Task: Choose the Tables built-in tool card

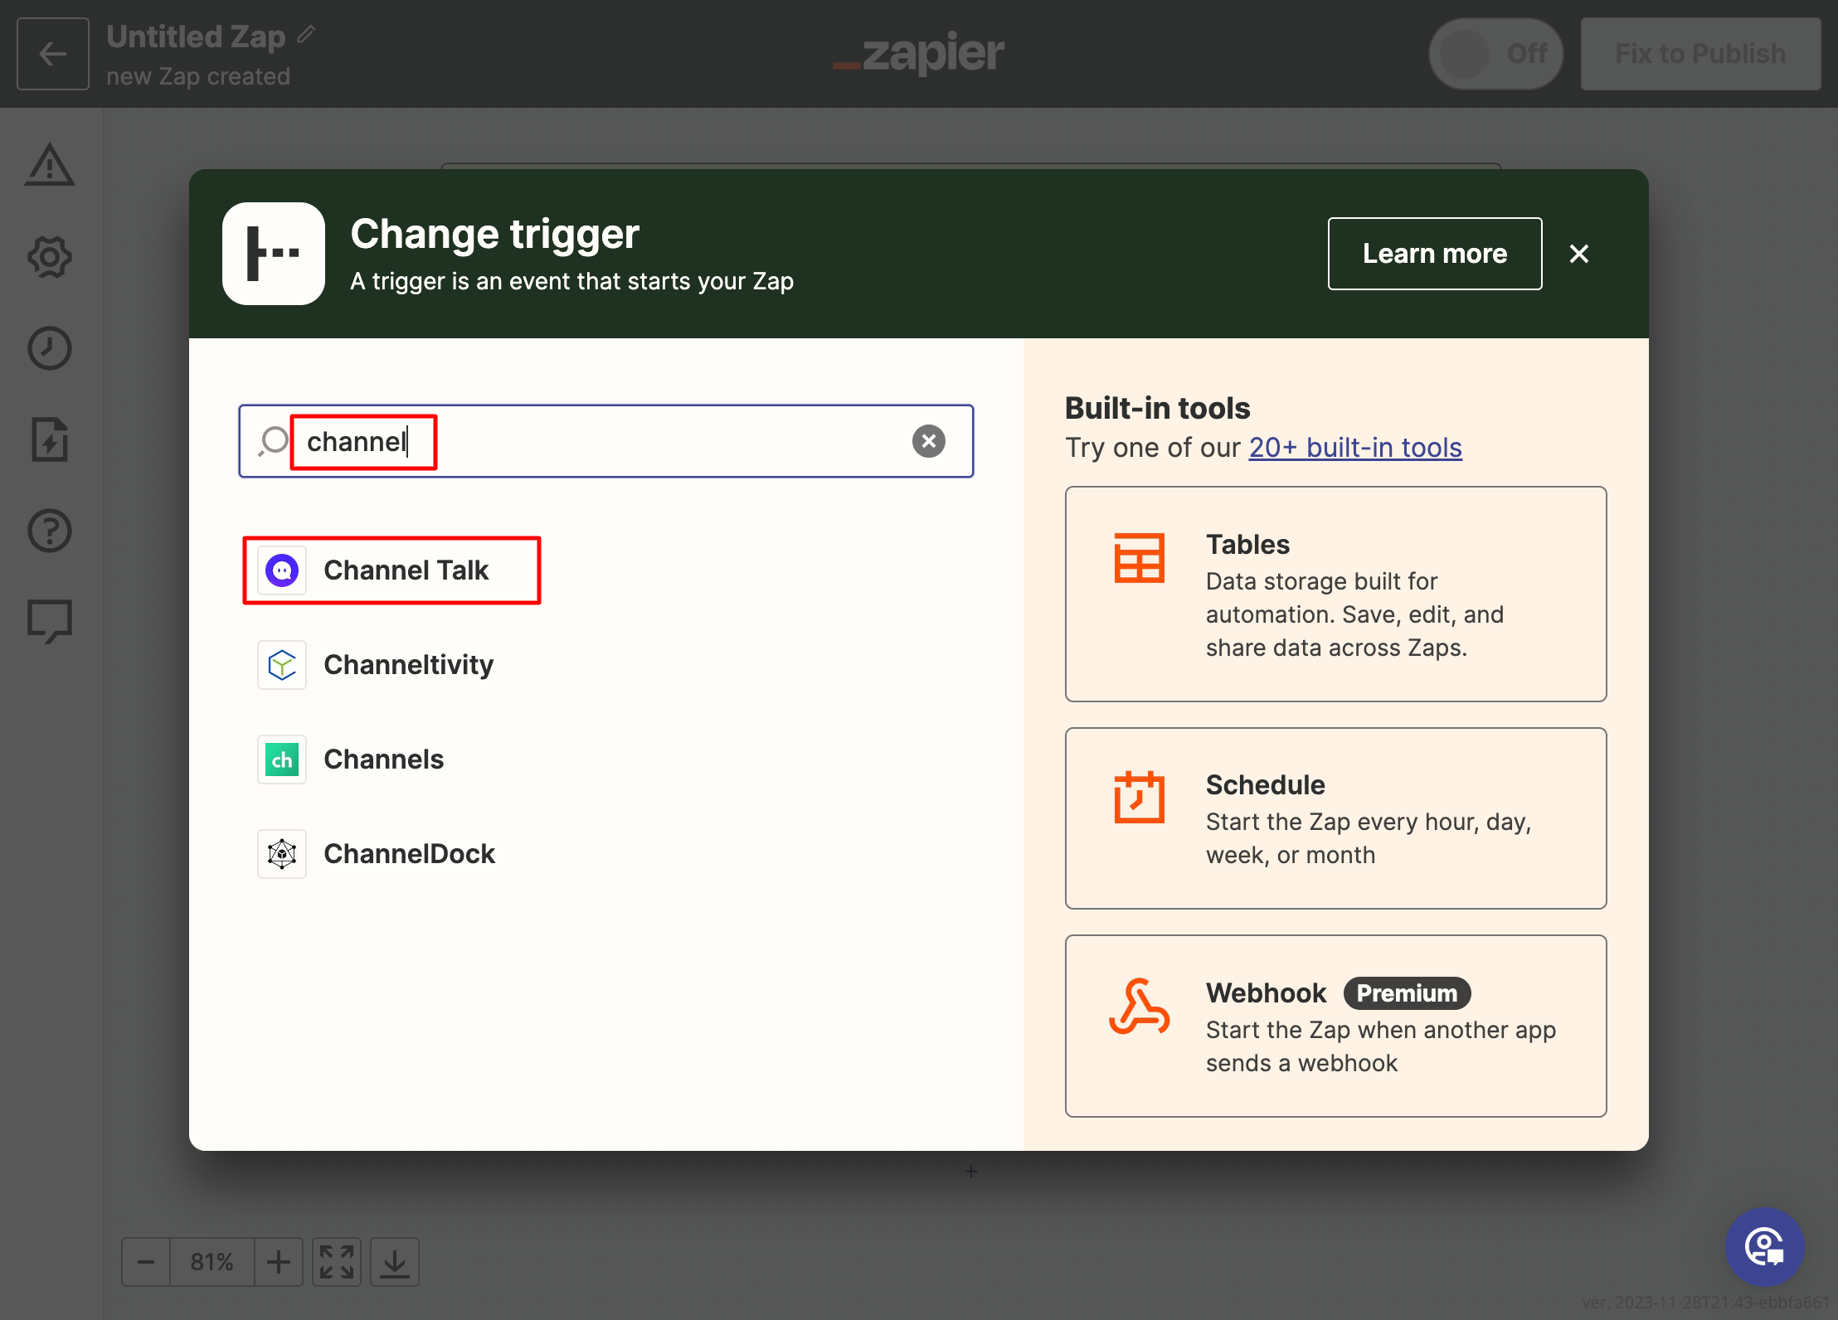Action: 1336,594
